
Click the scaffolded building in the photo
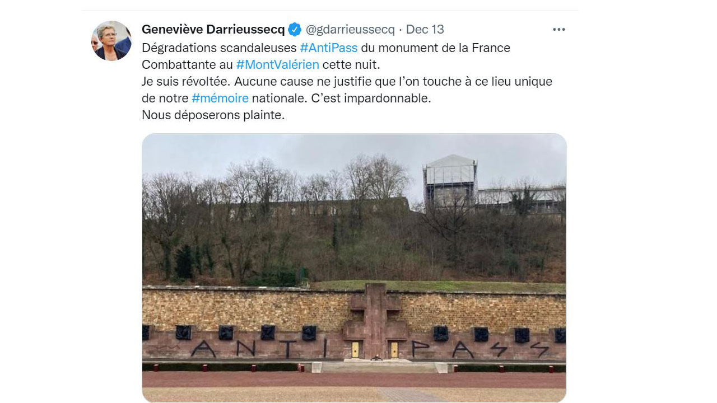[x=450, y=182]
